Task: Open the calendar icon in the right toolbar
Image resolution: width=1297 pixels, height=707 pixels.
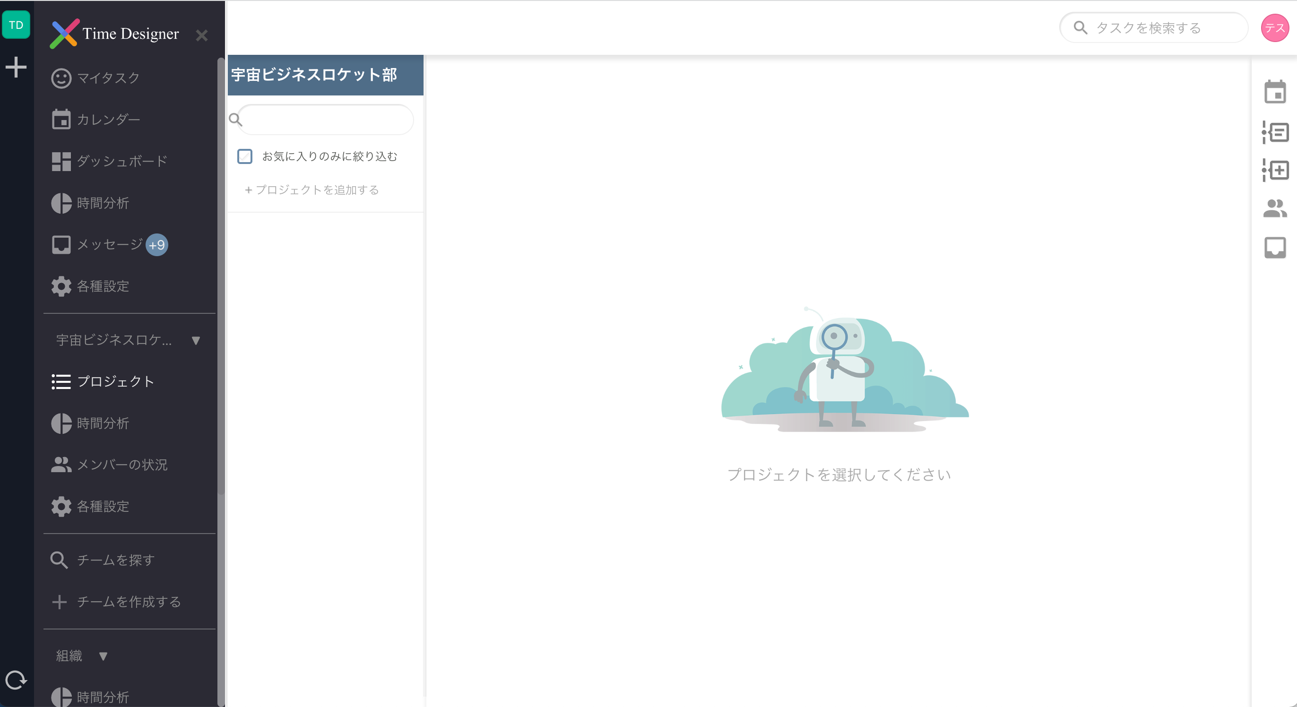Action: pos(1275,92)
